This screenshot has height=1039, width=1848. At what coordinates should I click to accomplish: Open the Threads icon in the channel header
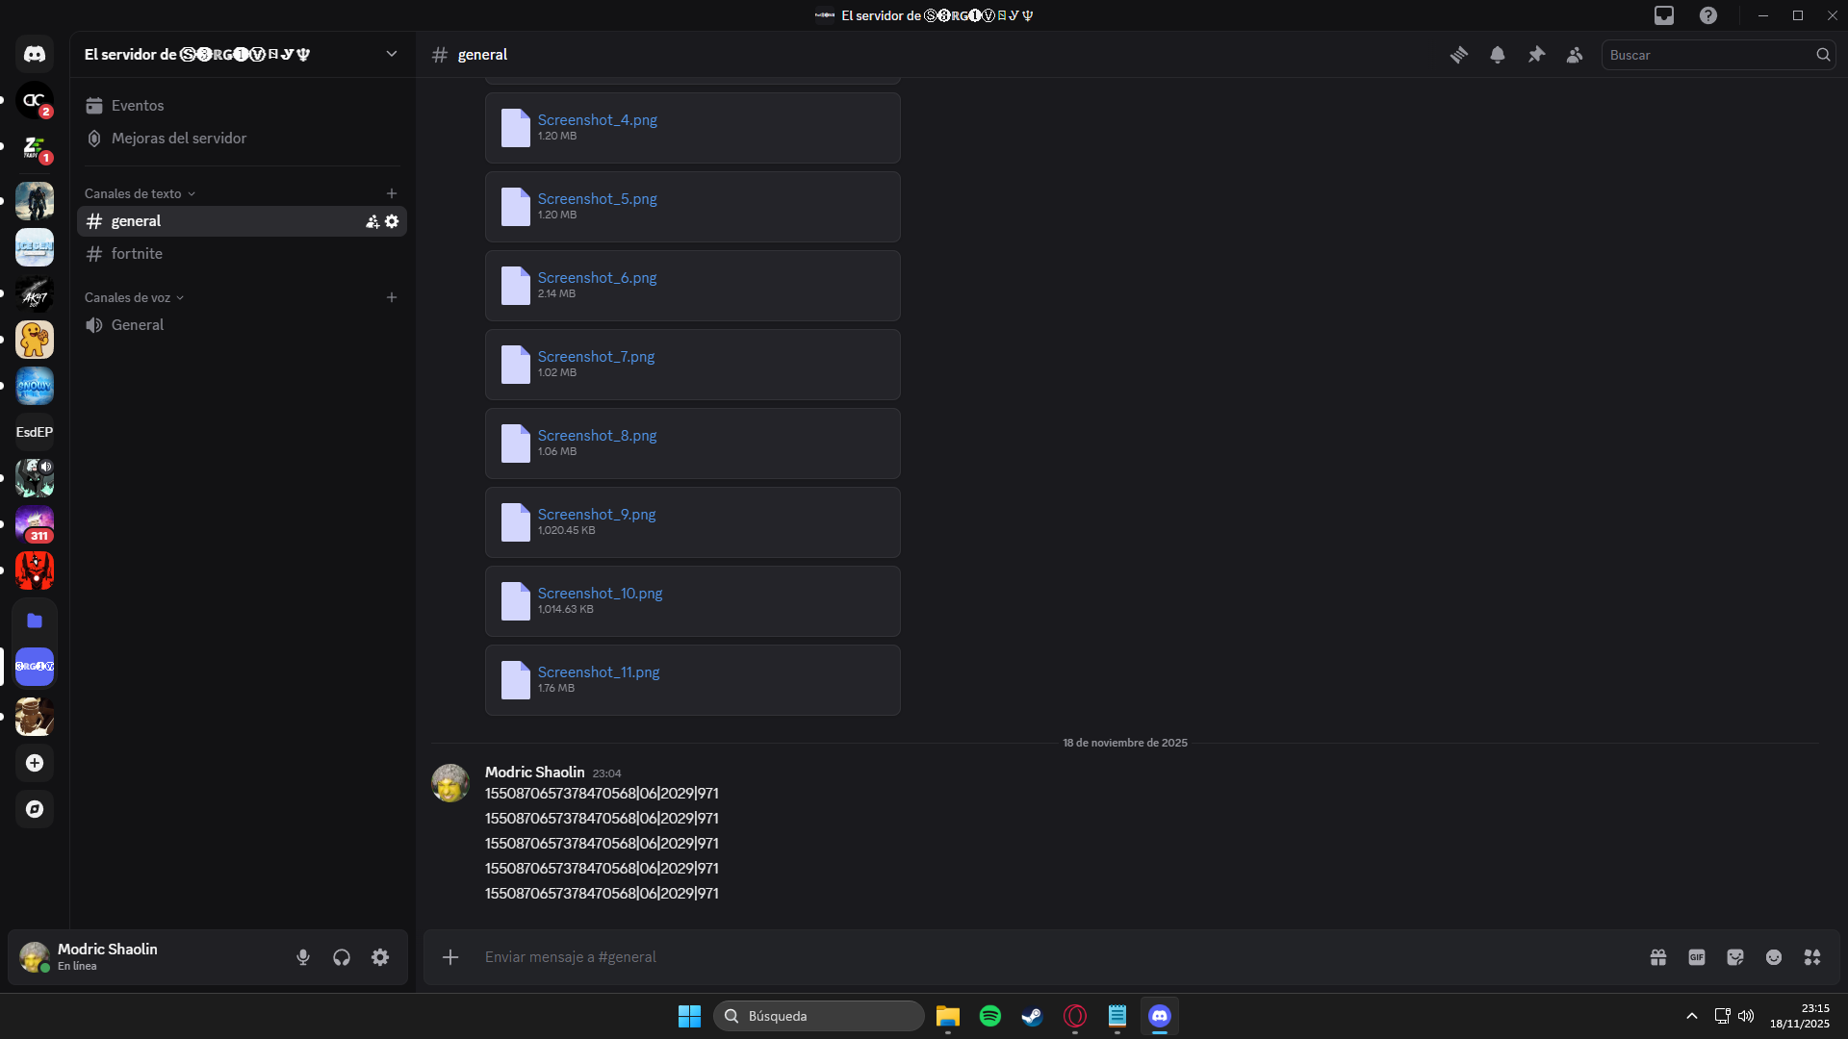[x=1459, y=55]
